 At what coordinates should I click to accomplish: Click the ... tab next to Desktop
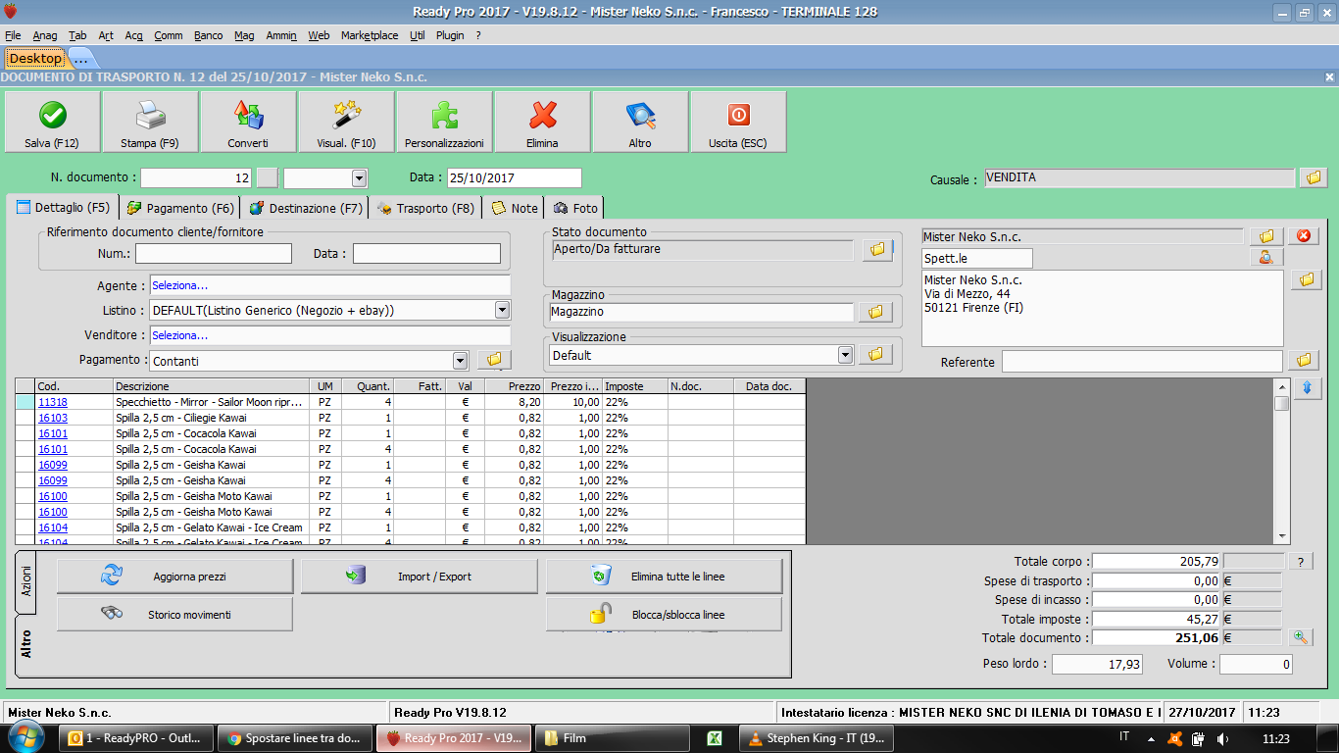(x=81, y=59)
